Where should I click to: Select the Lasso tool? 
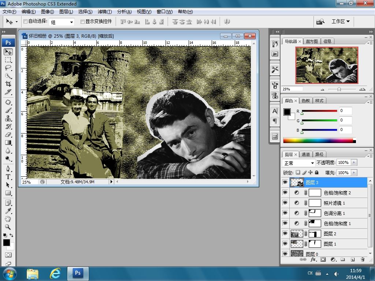[x=8, y=68]
